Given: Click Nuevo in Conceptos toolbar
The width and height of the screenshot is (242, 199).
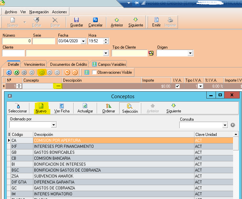Looking at the screenshot, I should click(41, 108).
